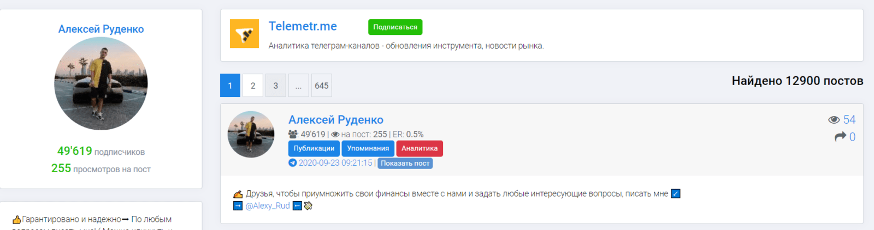This screenshot has width=874, height=230.
Task: Click the 'Гарантировано и надежно' channel description
Action: coord(72,219)
